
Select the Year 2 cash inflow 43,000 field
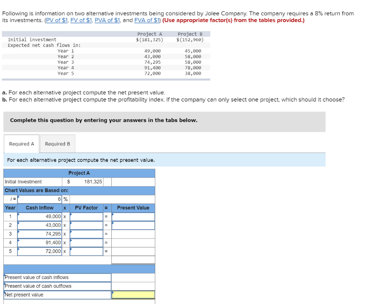tap(40, 225)
